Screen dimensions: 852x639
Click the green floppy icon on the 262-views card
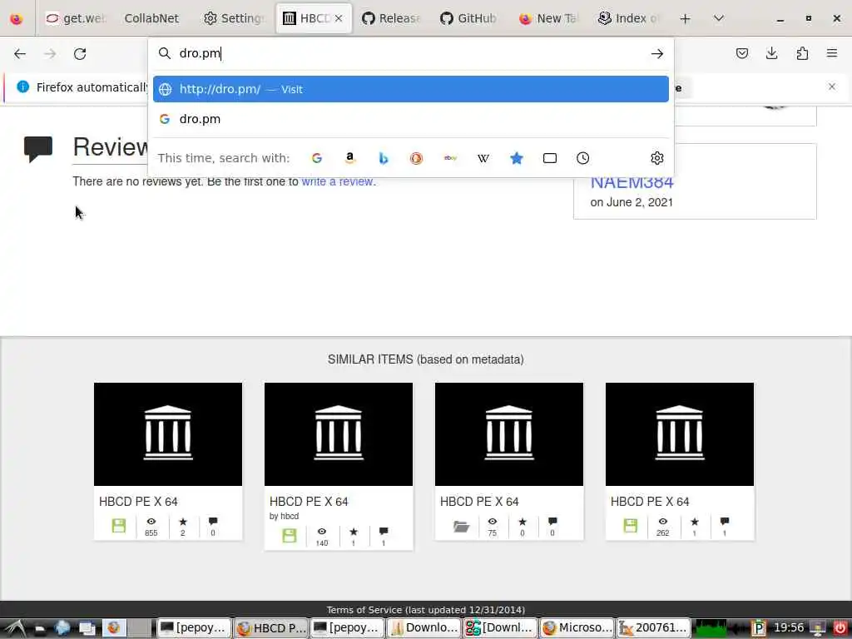pyautogui.click(x=631, y=526)
